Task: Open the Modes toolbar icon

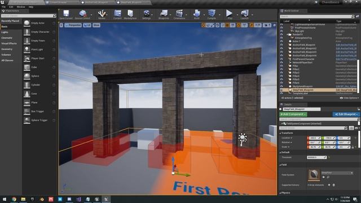Action: [102, 14]
